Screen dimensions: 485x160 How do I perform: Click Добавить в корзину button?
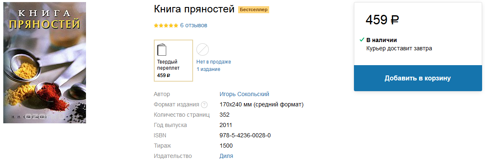(x=418, y=78)
